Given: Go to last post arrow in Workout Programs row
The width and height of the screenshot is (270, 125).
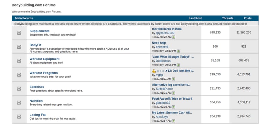Looking at the screenshot, I should 173,79.
